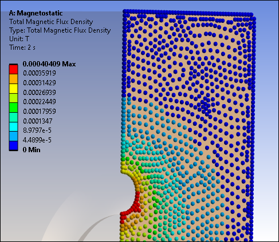Click the A: Magnetostatic title text
279x242 pixels.
[36, 13]
